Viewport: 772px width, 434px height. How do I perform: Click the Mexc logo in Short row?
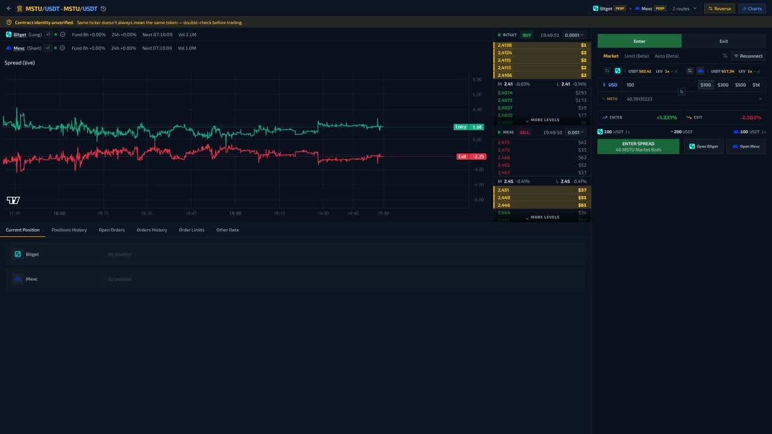pos(8,48)
